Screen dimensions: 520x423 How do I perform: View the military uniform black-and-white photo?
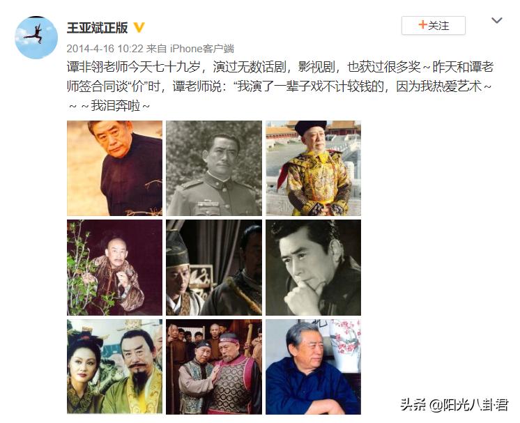(214, 168)
